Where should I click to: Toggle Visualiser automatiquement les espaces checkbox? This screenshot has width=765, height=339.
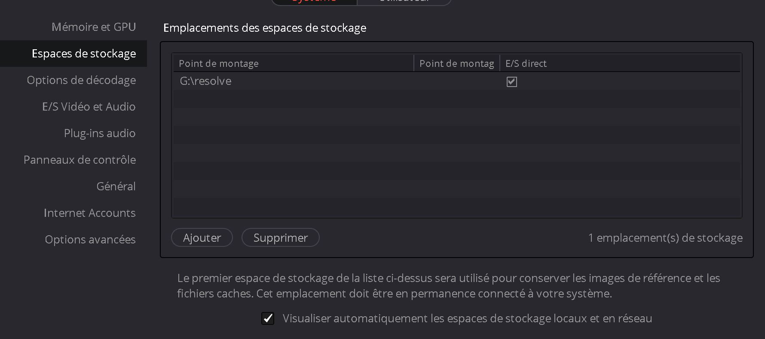268,318
